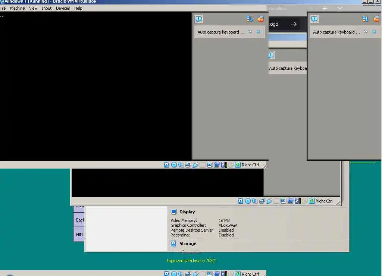382x276 pixels.
Task: Click sort order icon in left notification panel
Action: (250, 19)
